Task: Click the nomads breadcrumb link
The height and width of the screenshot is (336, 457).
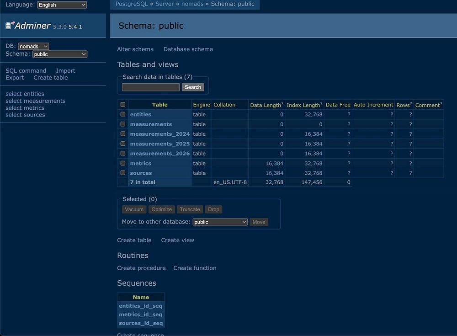Action: [192, 4]
